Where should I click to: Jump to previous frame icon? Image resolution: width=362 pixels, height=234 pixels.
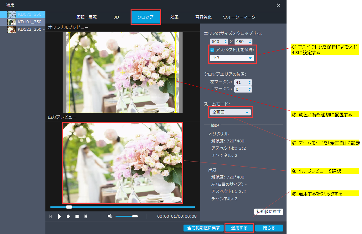click(x=51, y=216)
